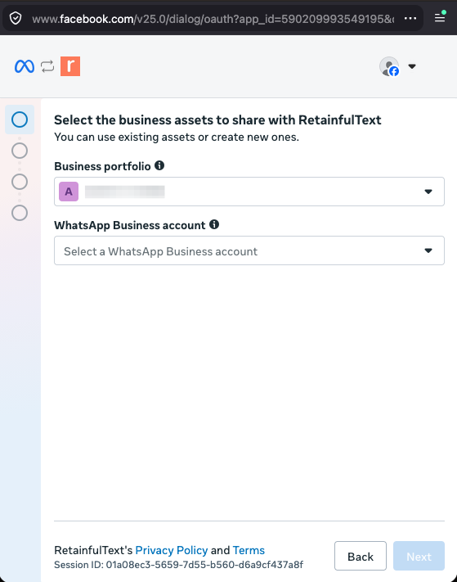Screen dimensions: 457x582
Task: Click the Back button
Action: click(x=361, y=556)
